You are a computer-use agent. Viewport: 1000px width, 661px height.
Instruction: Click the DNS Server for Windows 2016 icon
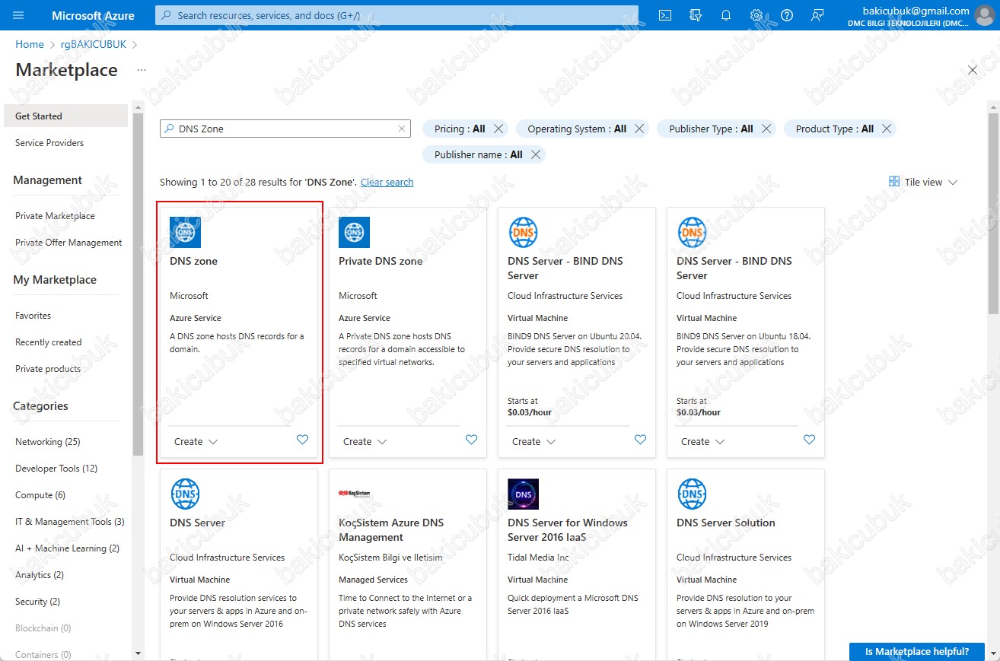(523, 494)
